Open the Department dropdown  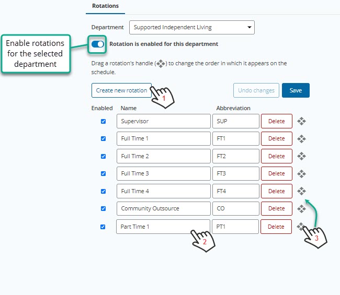point(192,27)
